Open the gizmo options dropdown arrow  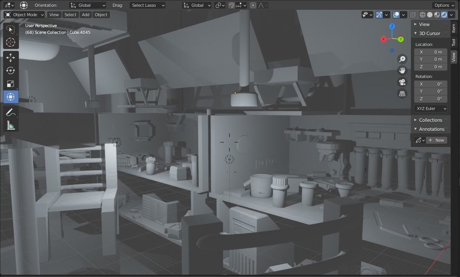coord(387,15)
